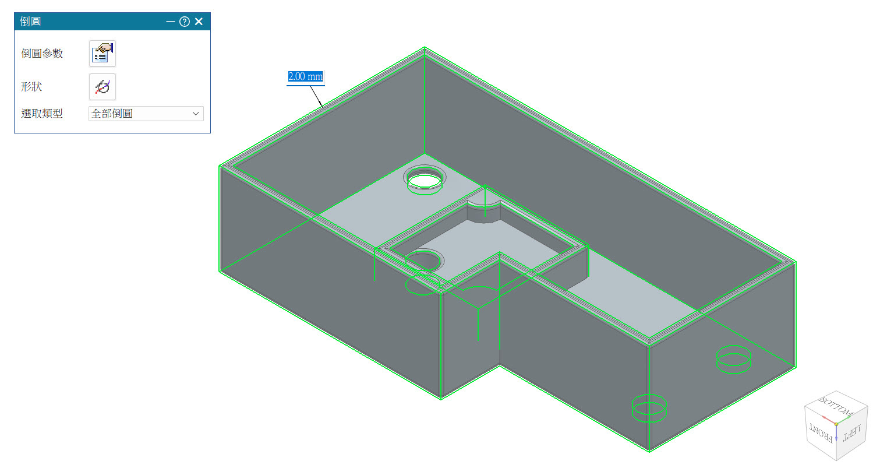
Task: Select the BOTTOM face of view cube
Action: tap(836, 406)
